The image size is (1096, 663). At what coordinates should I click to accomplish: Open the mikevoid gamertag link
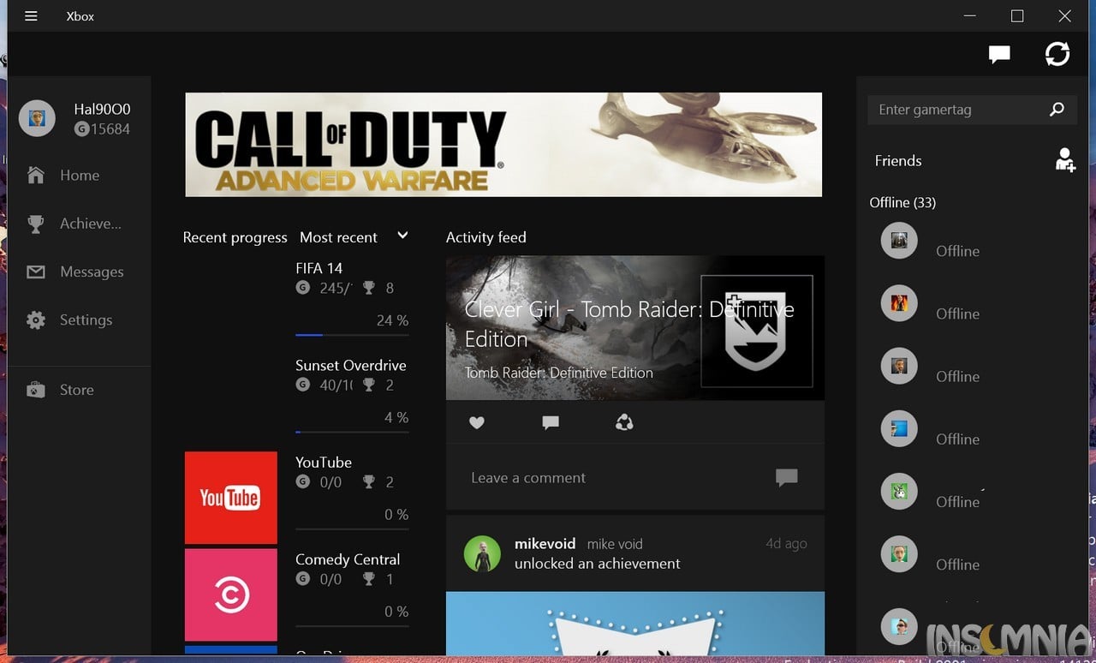point(545,544)
